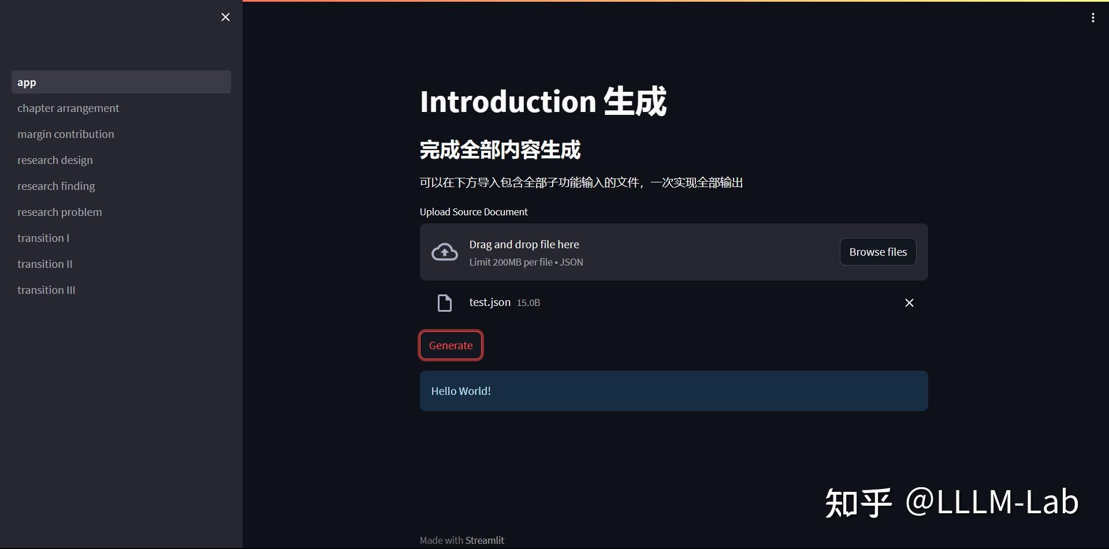Click the Generate button
This screenshot has width=1109, height=549.
coord(451,345)
